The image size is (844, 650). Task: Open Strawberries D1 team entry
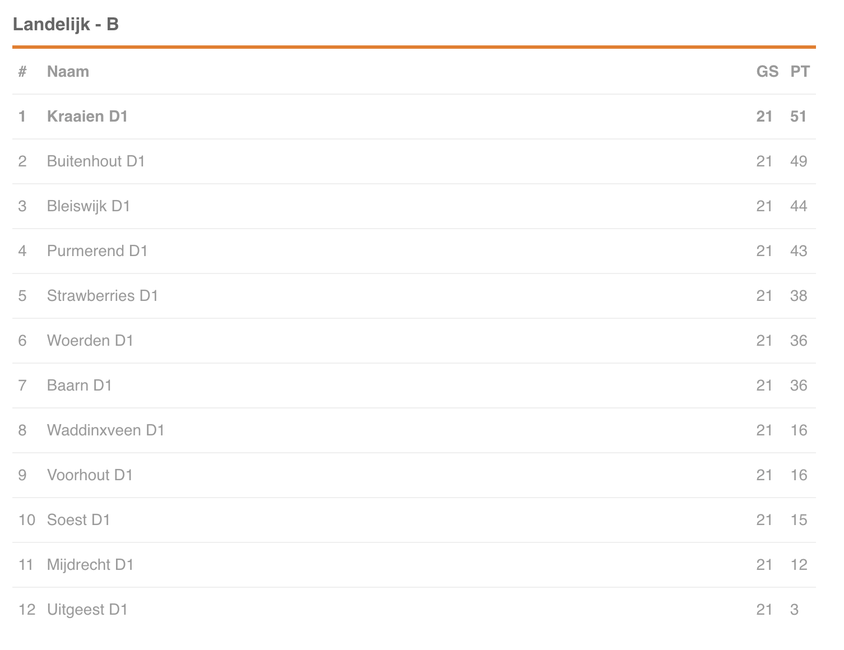103,296
